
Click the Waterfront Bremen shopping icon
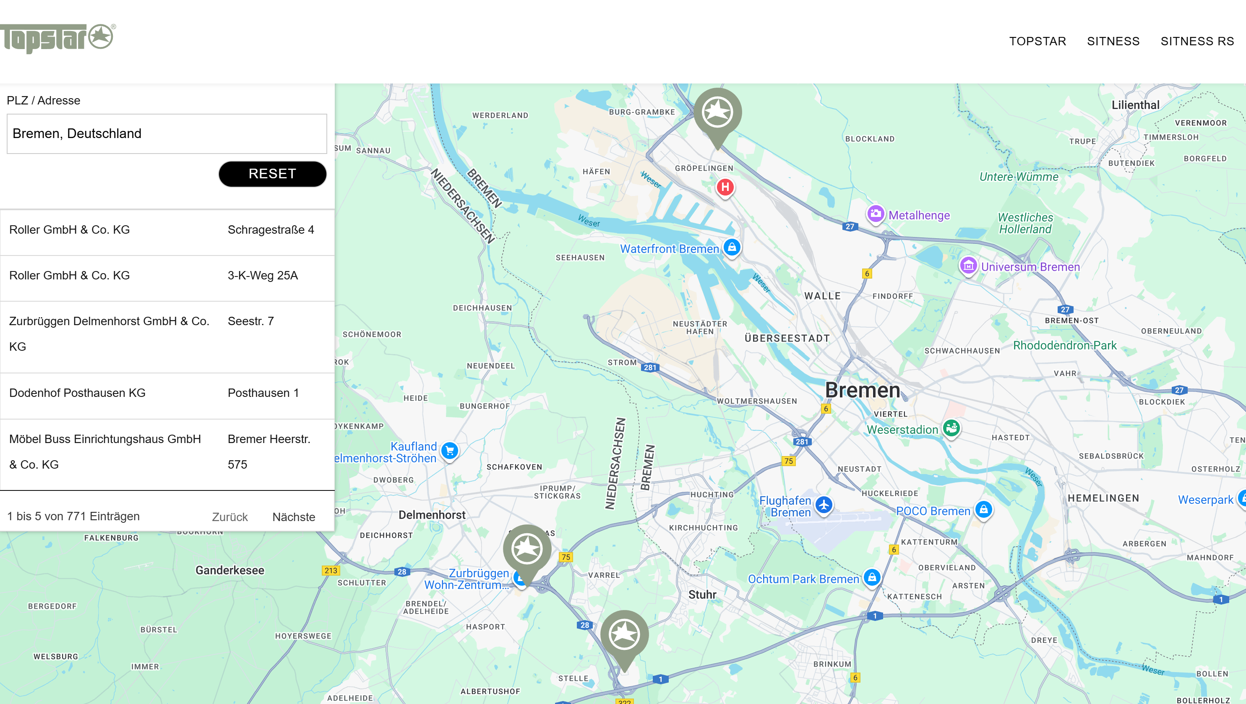click(732, 248)
